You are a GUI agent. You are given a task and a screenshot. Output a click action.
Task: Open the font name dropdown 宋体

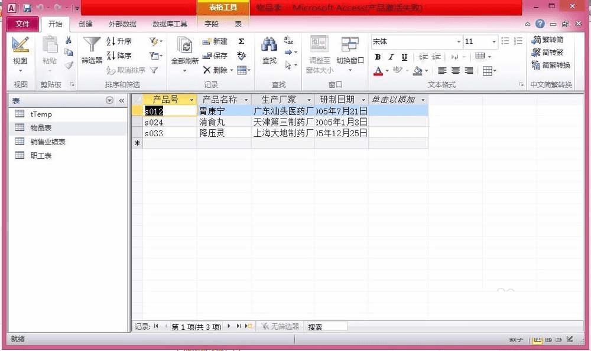pos(459,41)
